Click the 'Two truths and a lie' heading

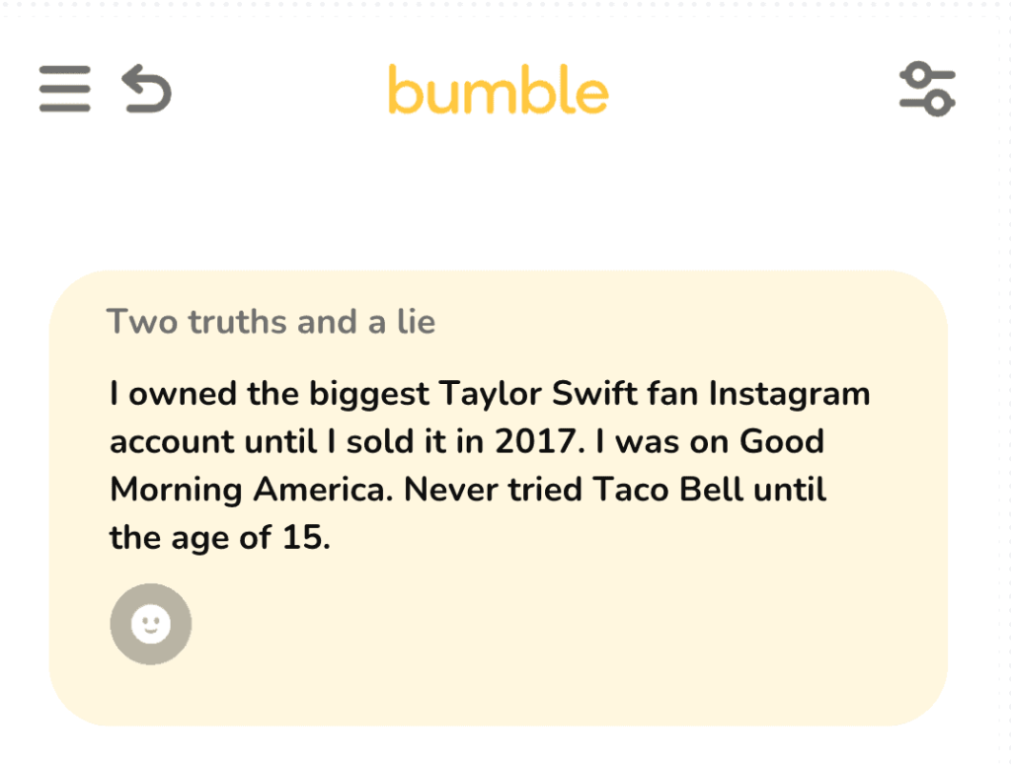[271, 321]
